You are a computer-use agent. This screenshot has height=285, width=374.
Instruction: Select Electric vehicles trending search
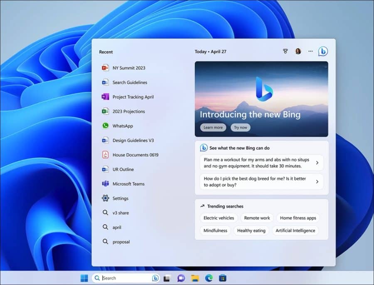coord(219,218)
